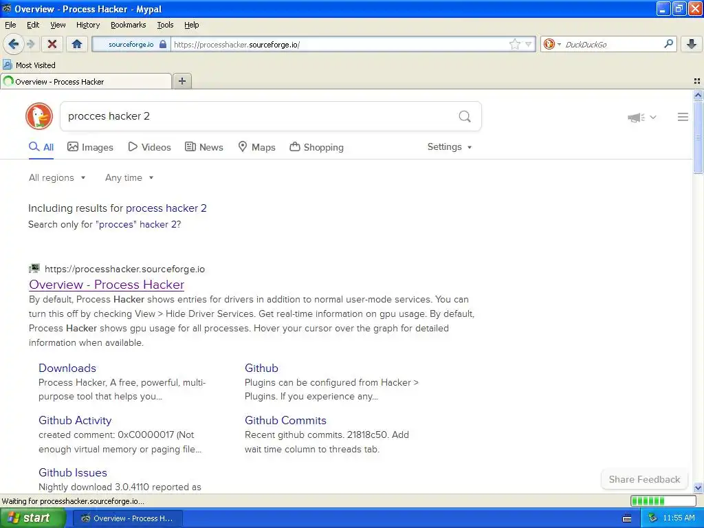The height and width of the screenshot is (528, 704).
Task: Open the View menu
Action: 58,25
